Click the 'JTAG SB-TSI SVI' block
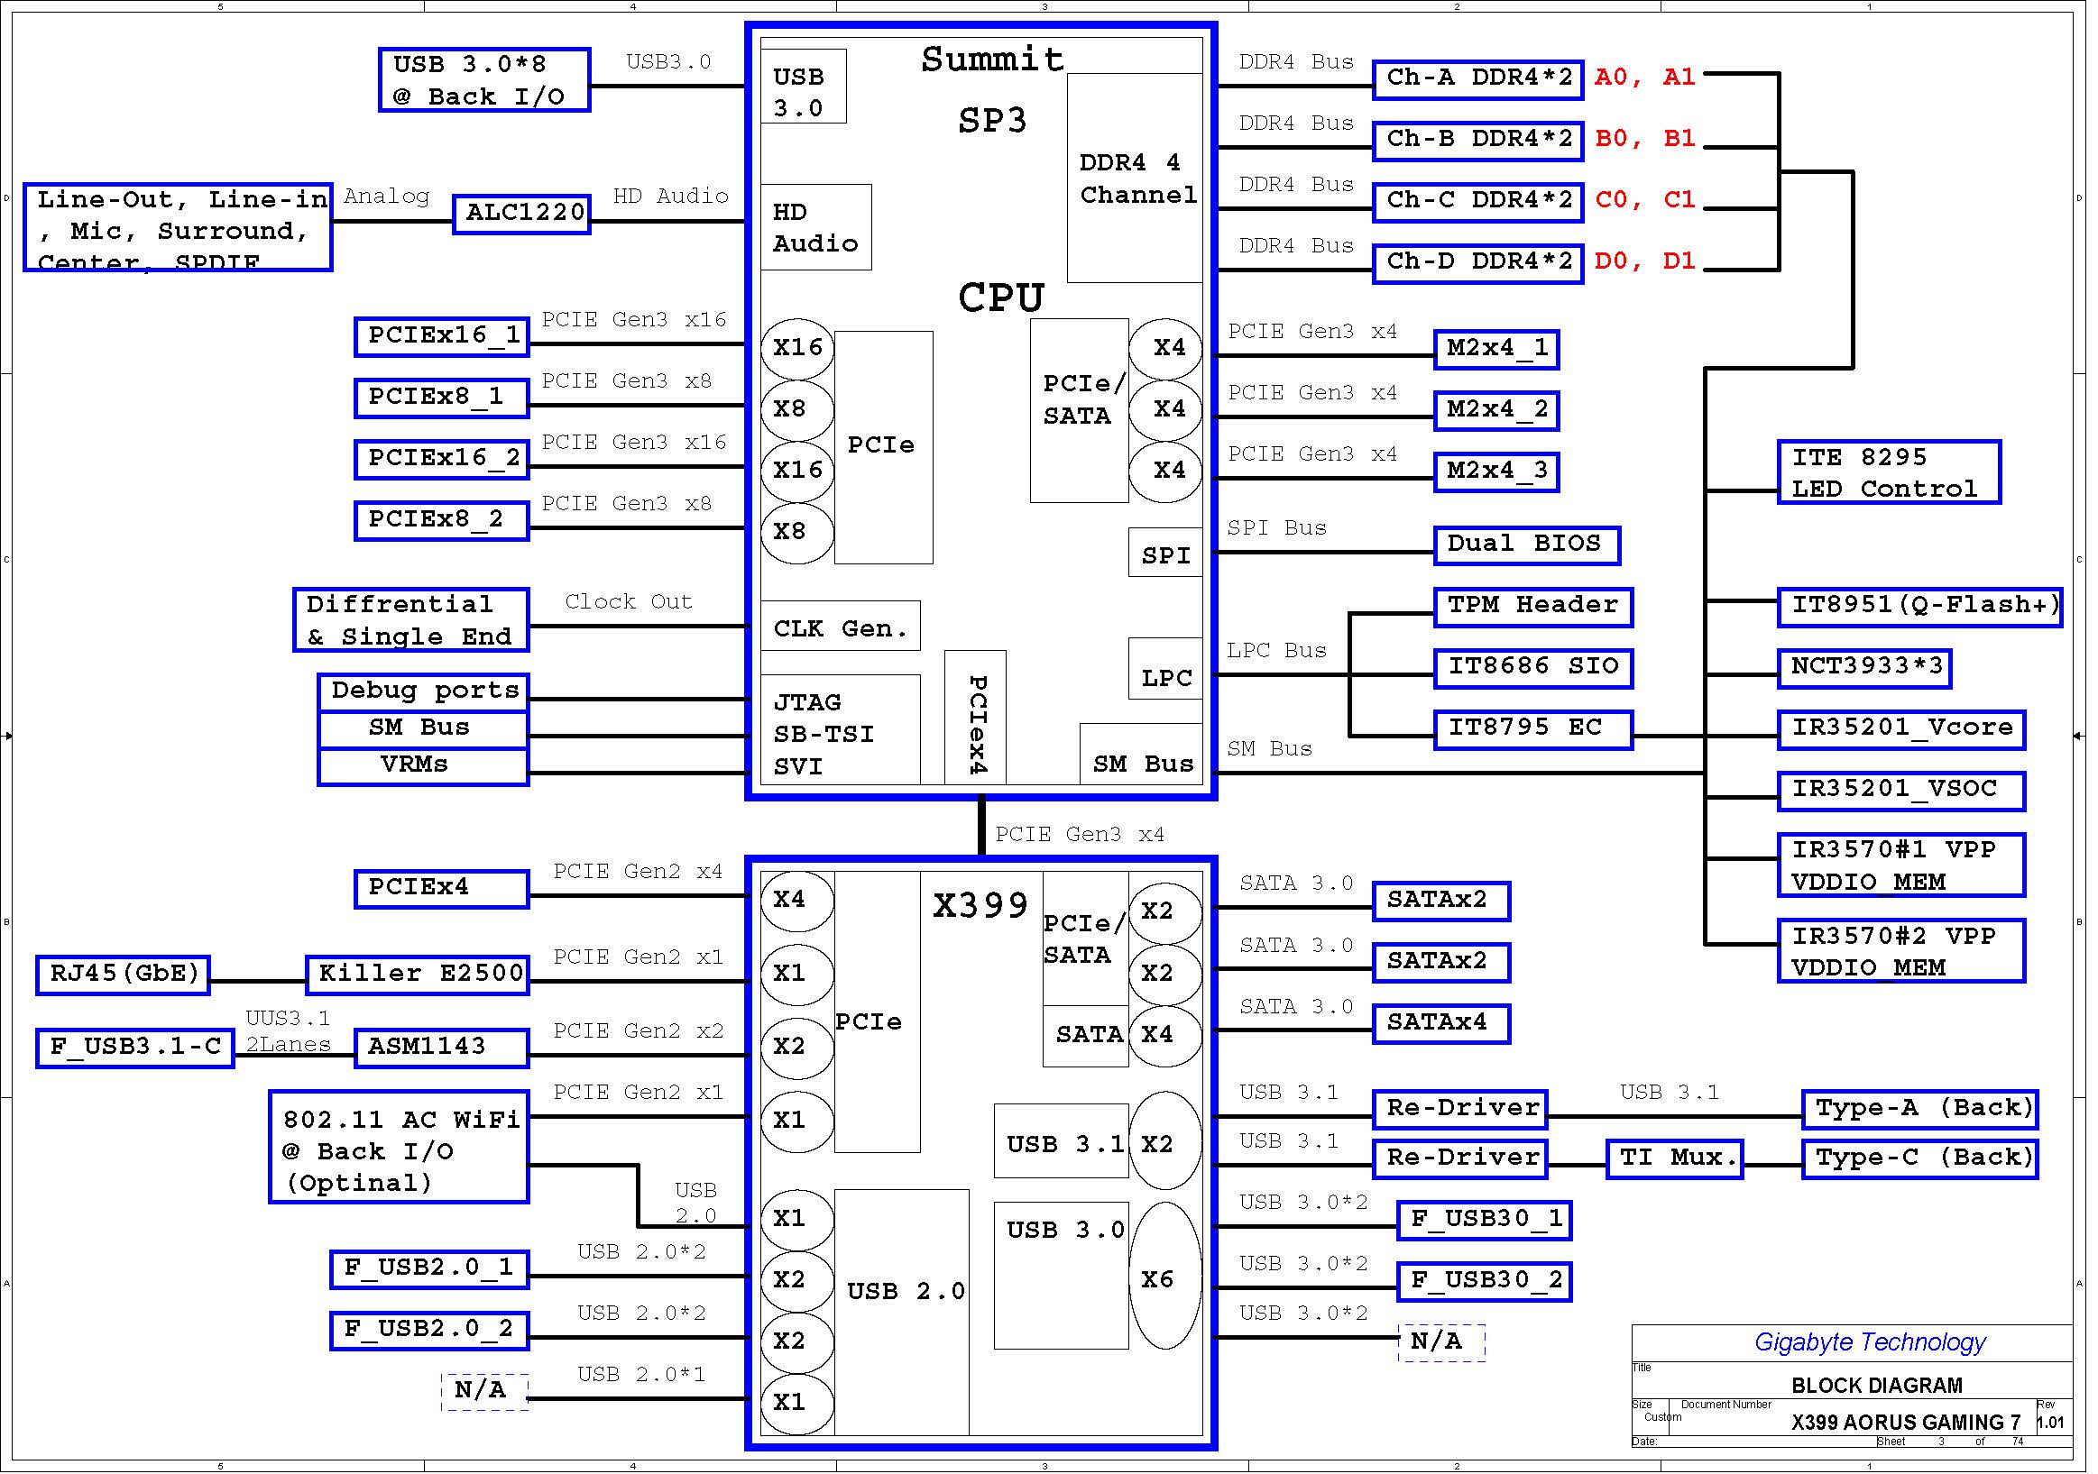 (x=841, y=730)
